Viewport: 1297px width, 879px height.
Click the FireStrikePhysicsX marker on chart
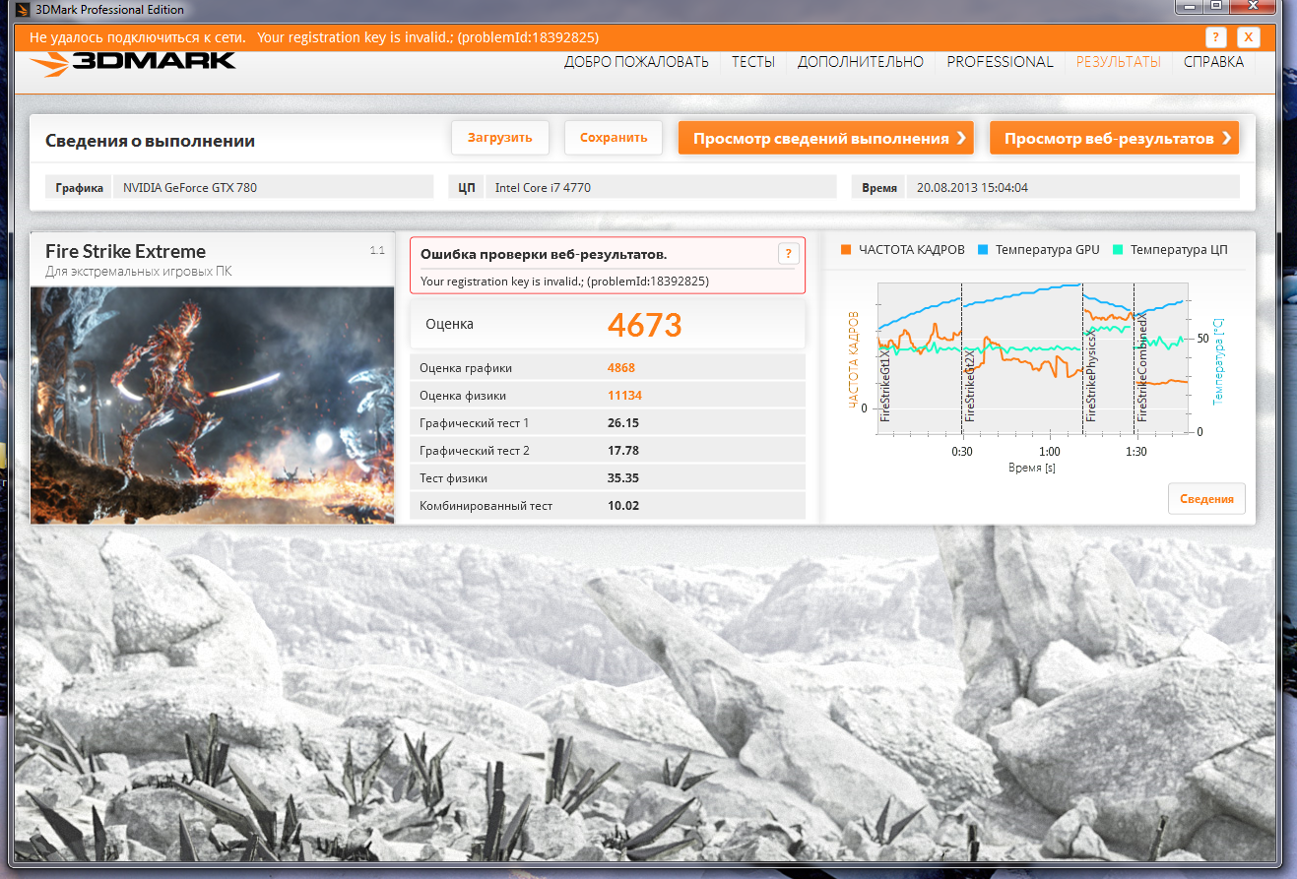click(x=1091, y=376)
